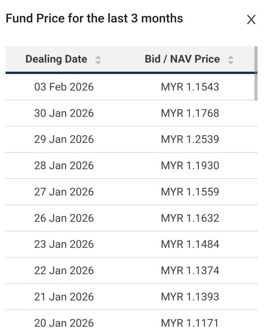Select the 20 Jan 2026 row date
265x334 pixels.
[64, 323]
